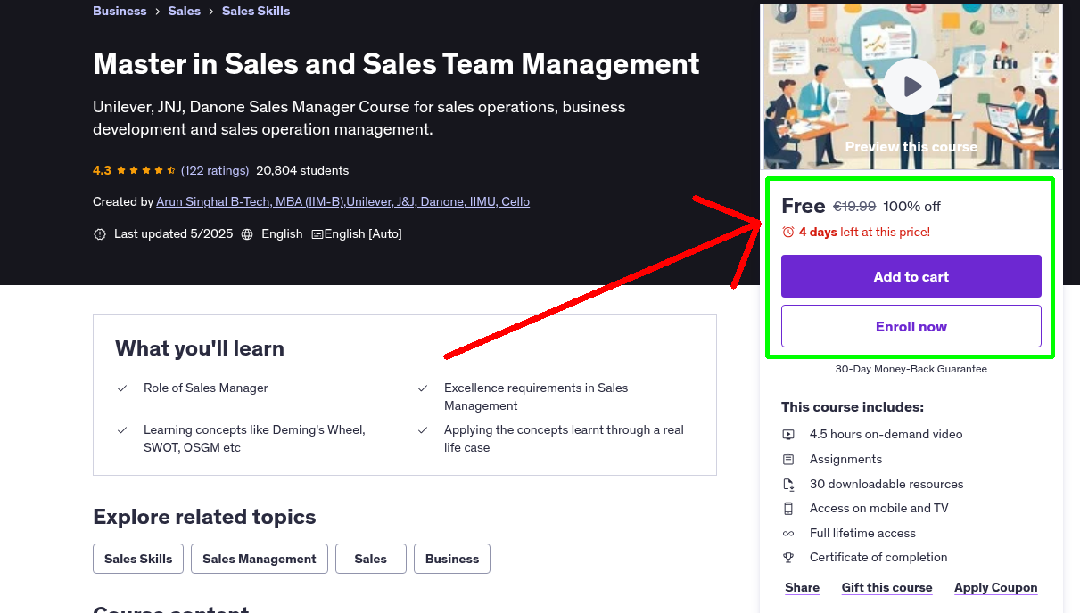Image resolution: width=1080 pixels, height=613 pixels.
Task: Click the on-demand video icon
Action: click(788, 435)
